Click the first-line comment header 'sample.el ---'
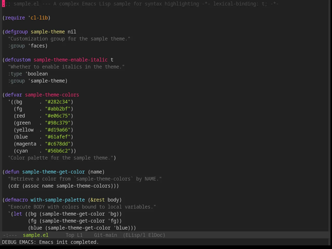This screenshot has width=332, height=249. [32, 4]
